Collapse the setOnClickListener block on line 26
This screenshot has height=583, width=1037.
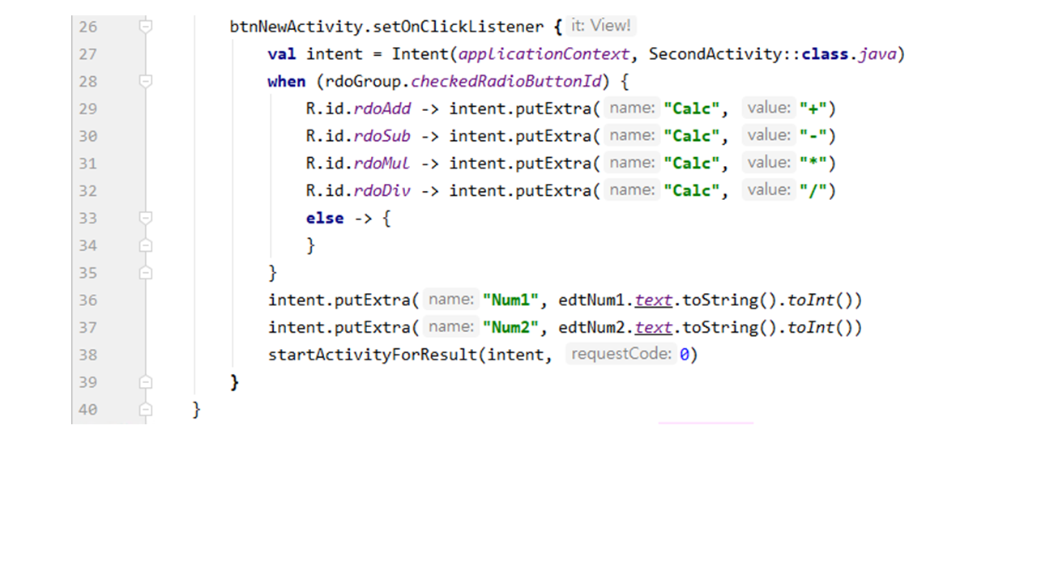[x=146, y=27]
